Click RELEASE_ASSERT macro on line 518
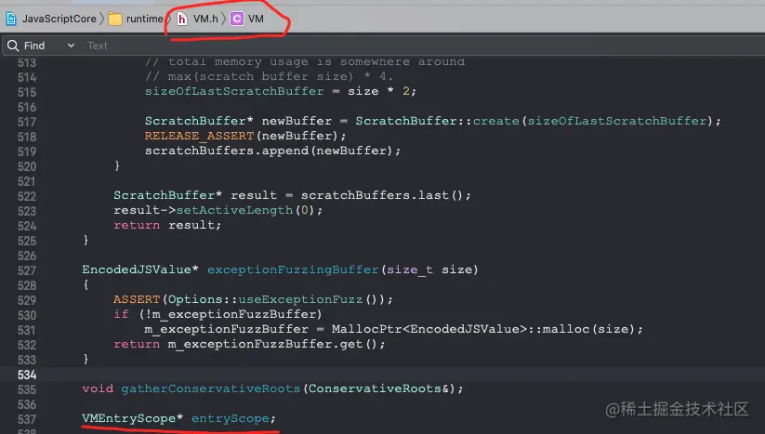 pyautogui.click(x=199, y=136)
